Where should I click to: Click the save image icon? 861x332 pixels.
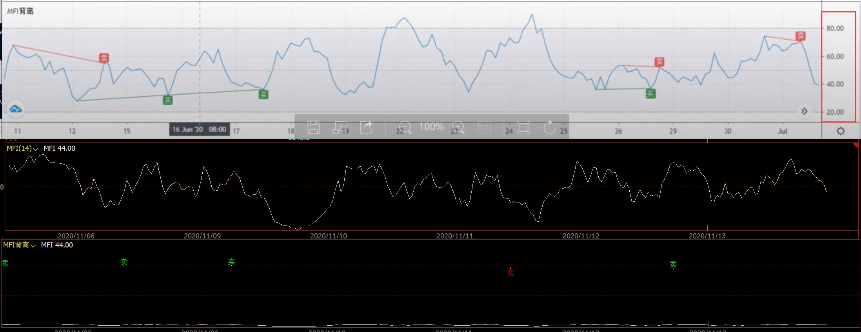pos(313,127)
